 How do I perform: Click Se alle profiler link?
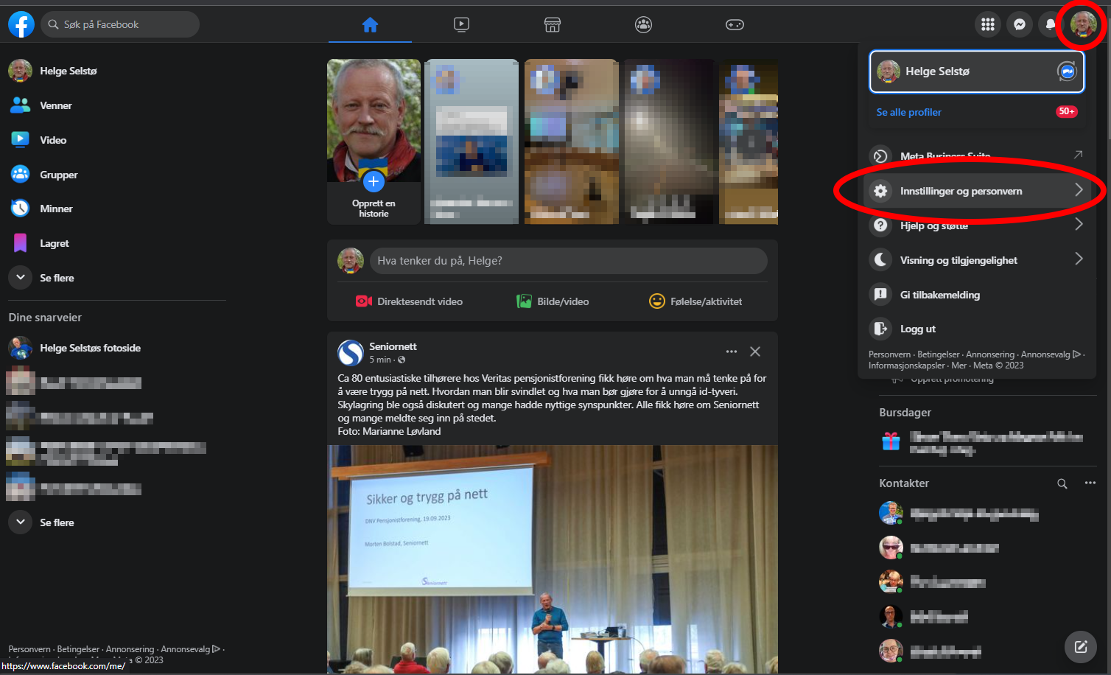point(908,112)
